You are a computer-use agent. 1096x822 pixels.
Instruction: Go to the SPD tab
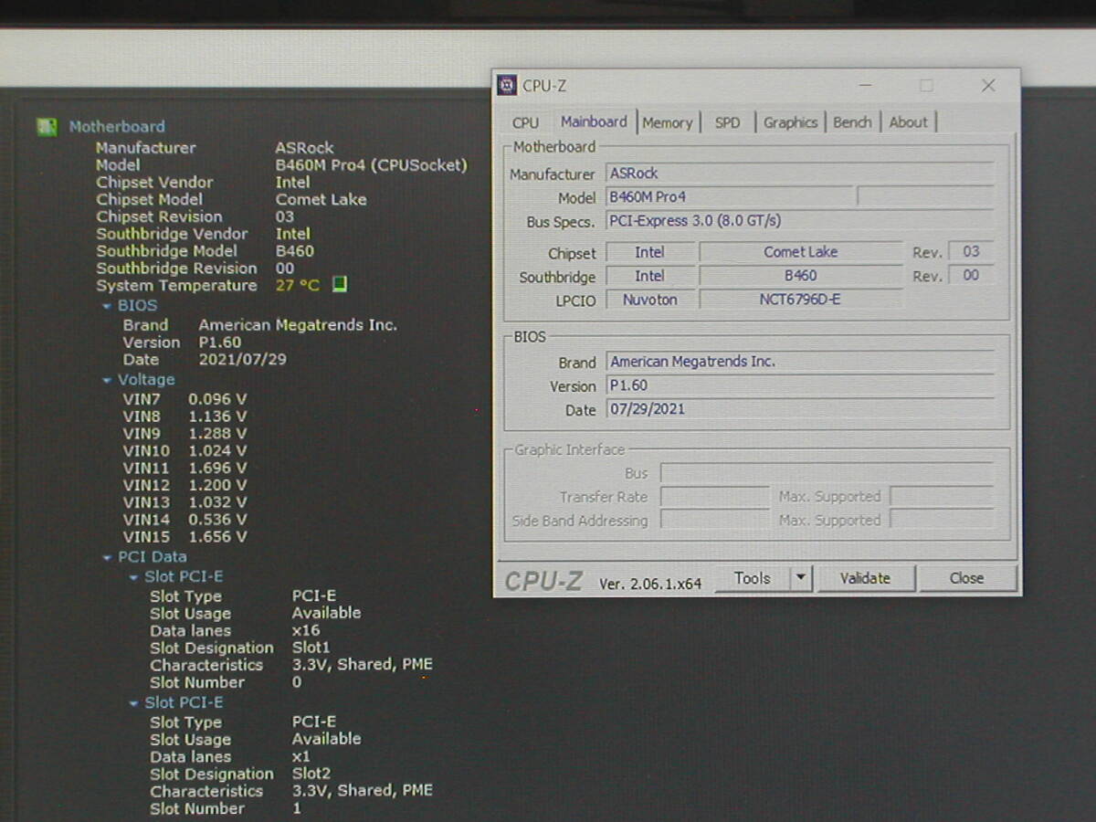pos(728,122)
